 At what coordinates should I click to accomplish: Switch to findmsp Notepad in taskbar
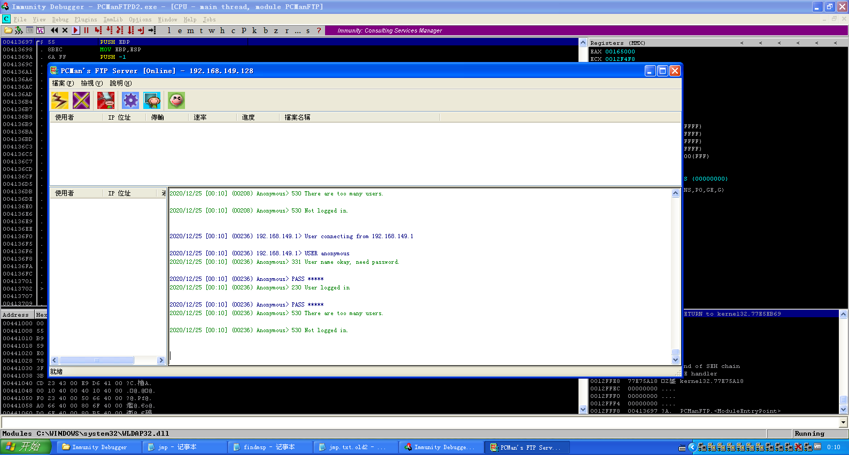270,447
